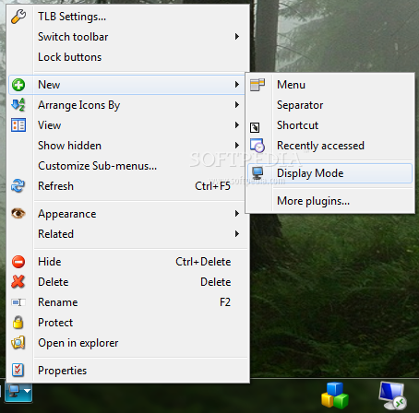The image size is (419, 413).
Task: Click the arrow icon beside Shortcut
Action: click(255, 127)
